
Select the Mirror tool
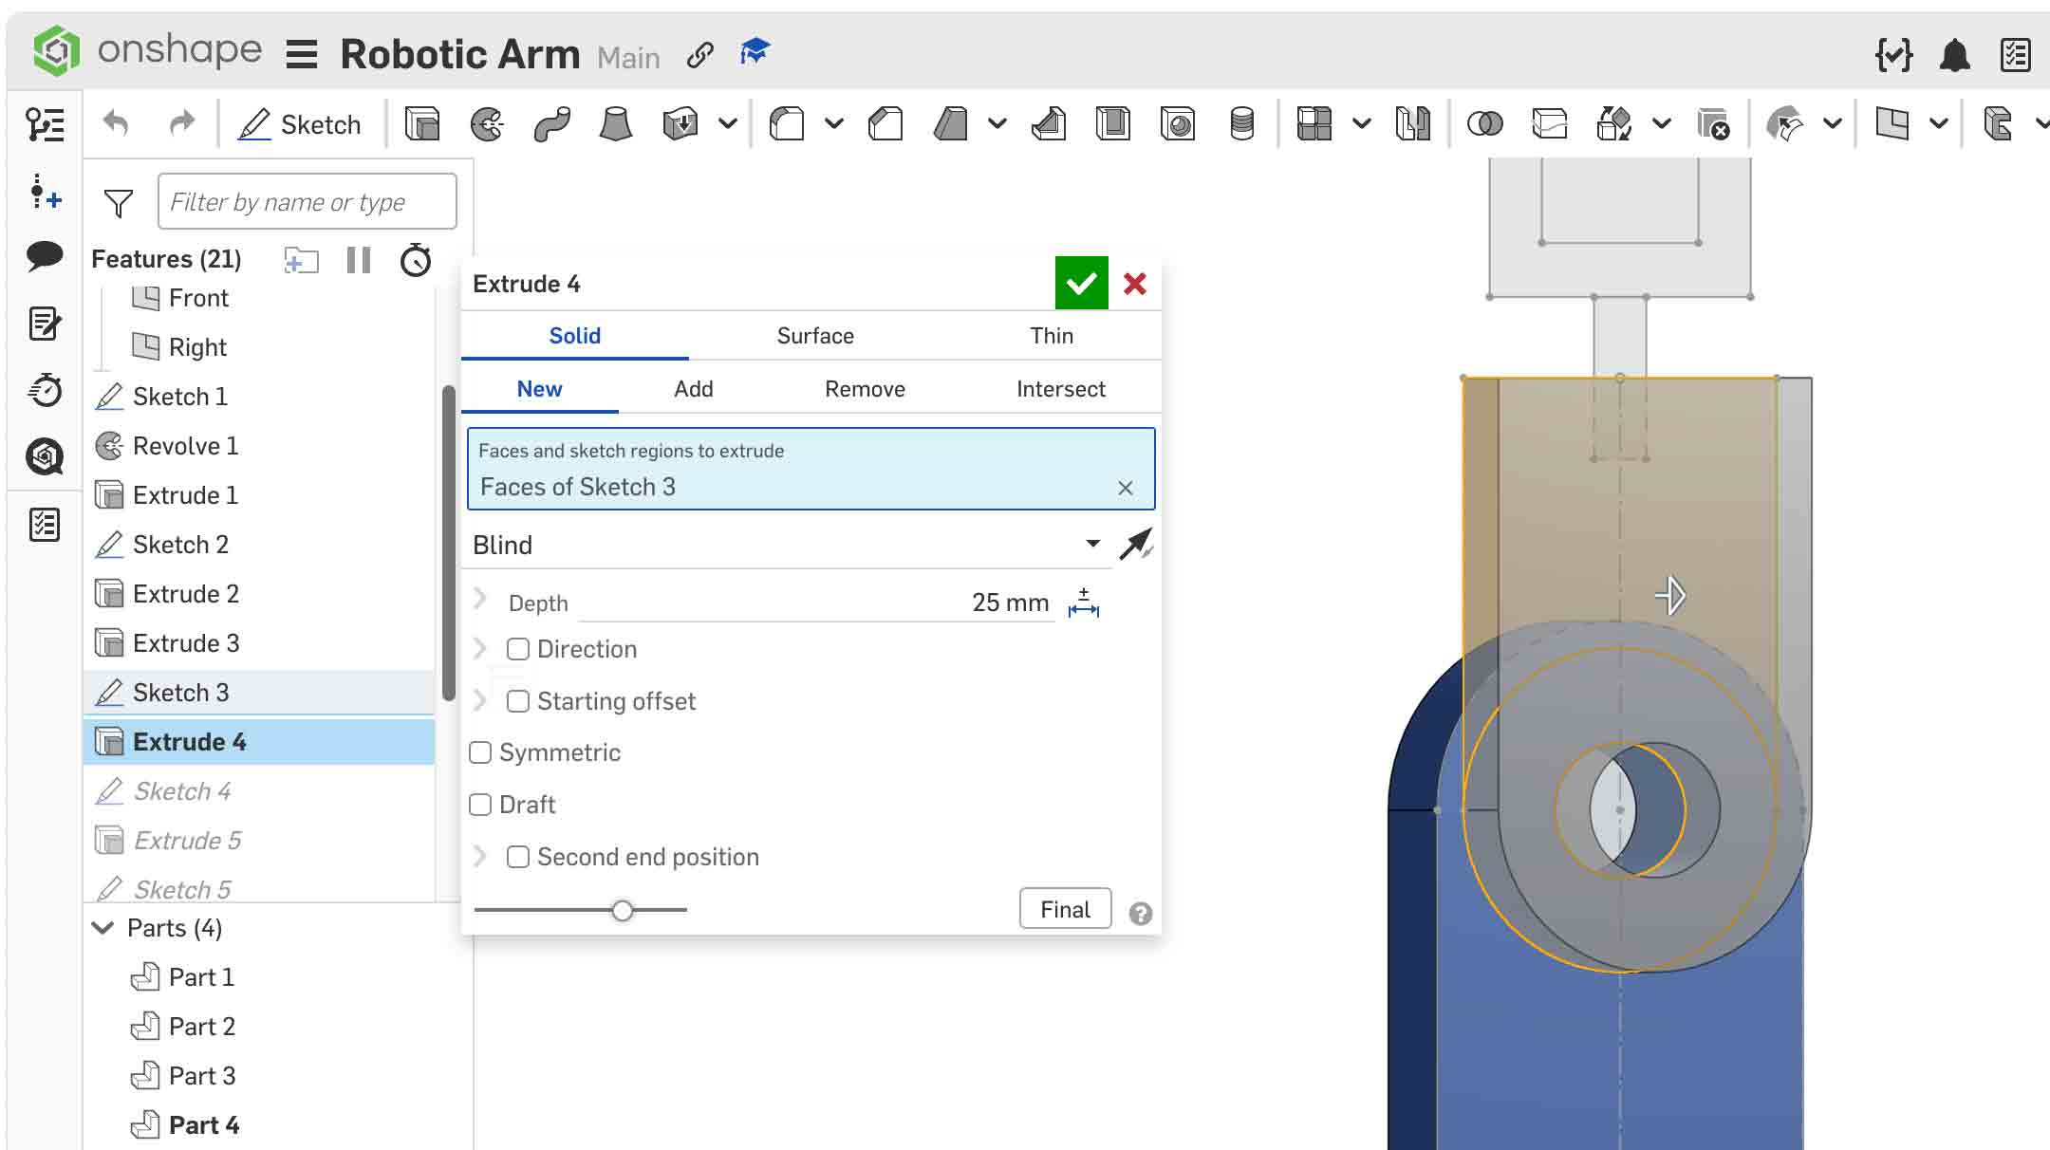(x=1412, y=123)
